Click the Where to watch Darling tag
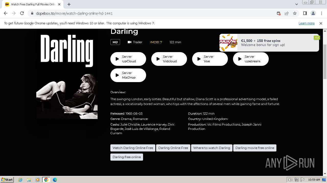The height and width of the screenshot is (183, 327). (x=212, y=148)
